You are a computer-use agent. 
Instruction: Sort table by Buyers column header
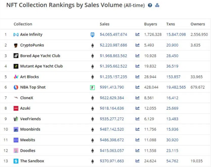(151, 24)
